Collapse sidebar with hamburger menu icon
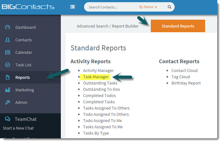This screenshot has height=143, width=222. coord(72,7)
